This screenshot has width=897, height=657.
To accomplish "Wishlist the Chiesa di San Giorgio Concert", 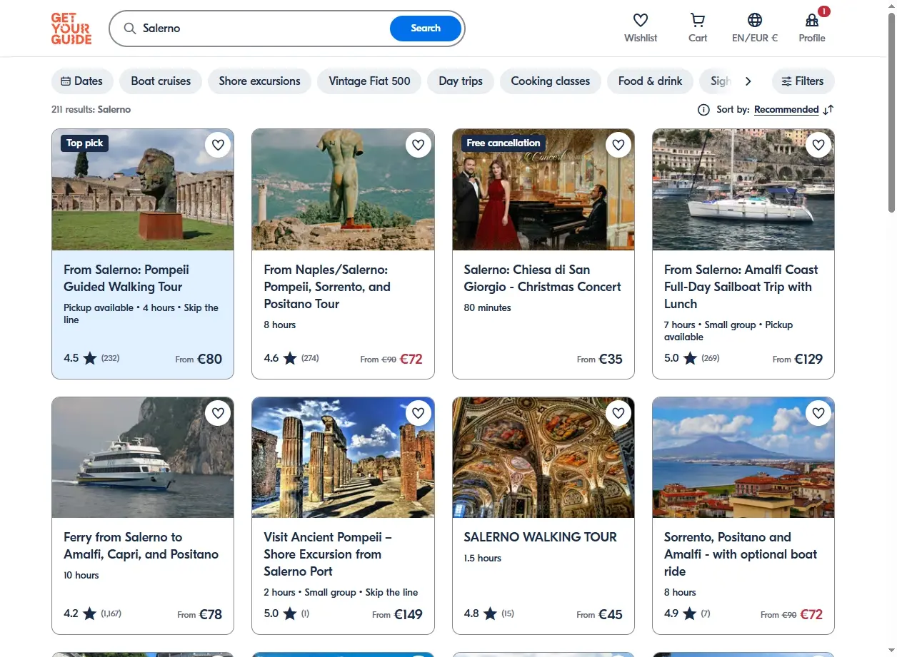I will tap(618, 146).
